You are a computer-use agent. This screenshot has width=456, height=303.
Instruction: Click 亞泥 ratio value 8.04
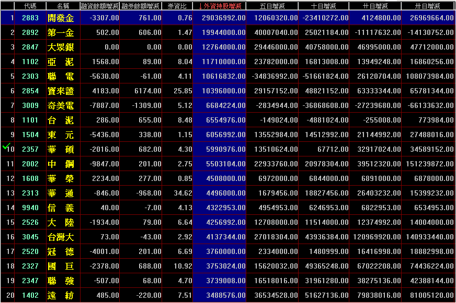pyautogui.click(x=185, y=62)
